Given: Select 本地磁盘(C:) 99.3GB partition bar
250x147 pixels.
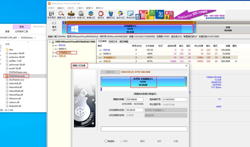Looking at the screenshot, I should (x=130, y=29).
